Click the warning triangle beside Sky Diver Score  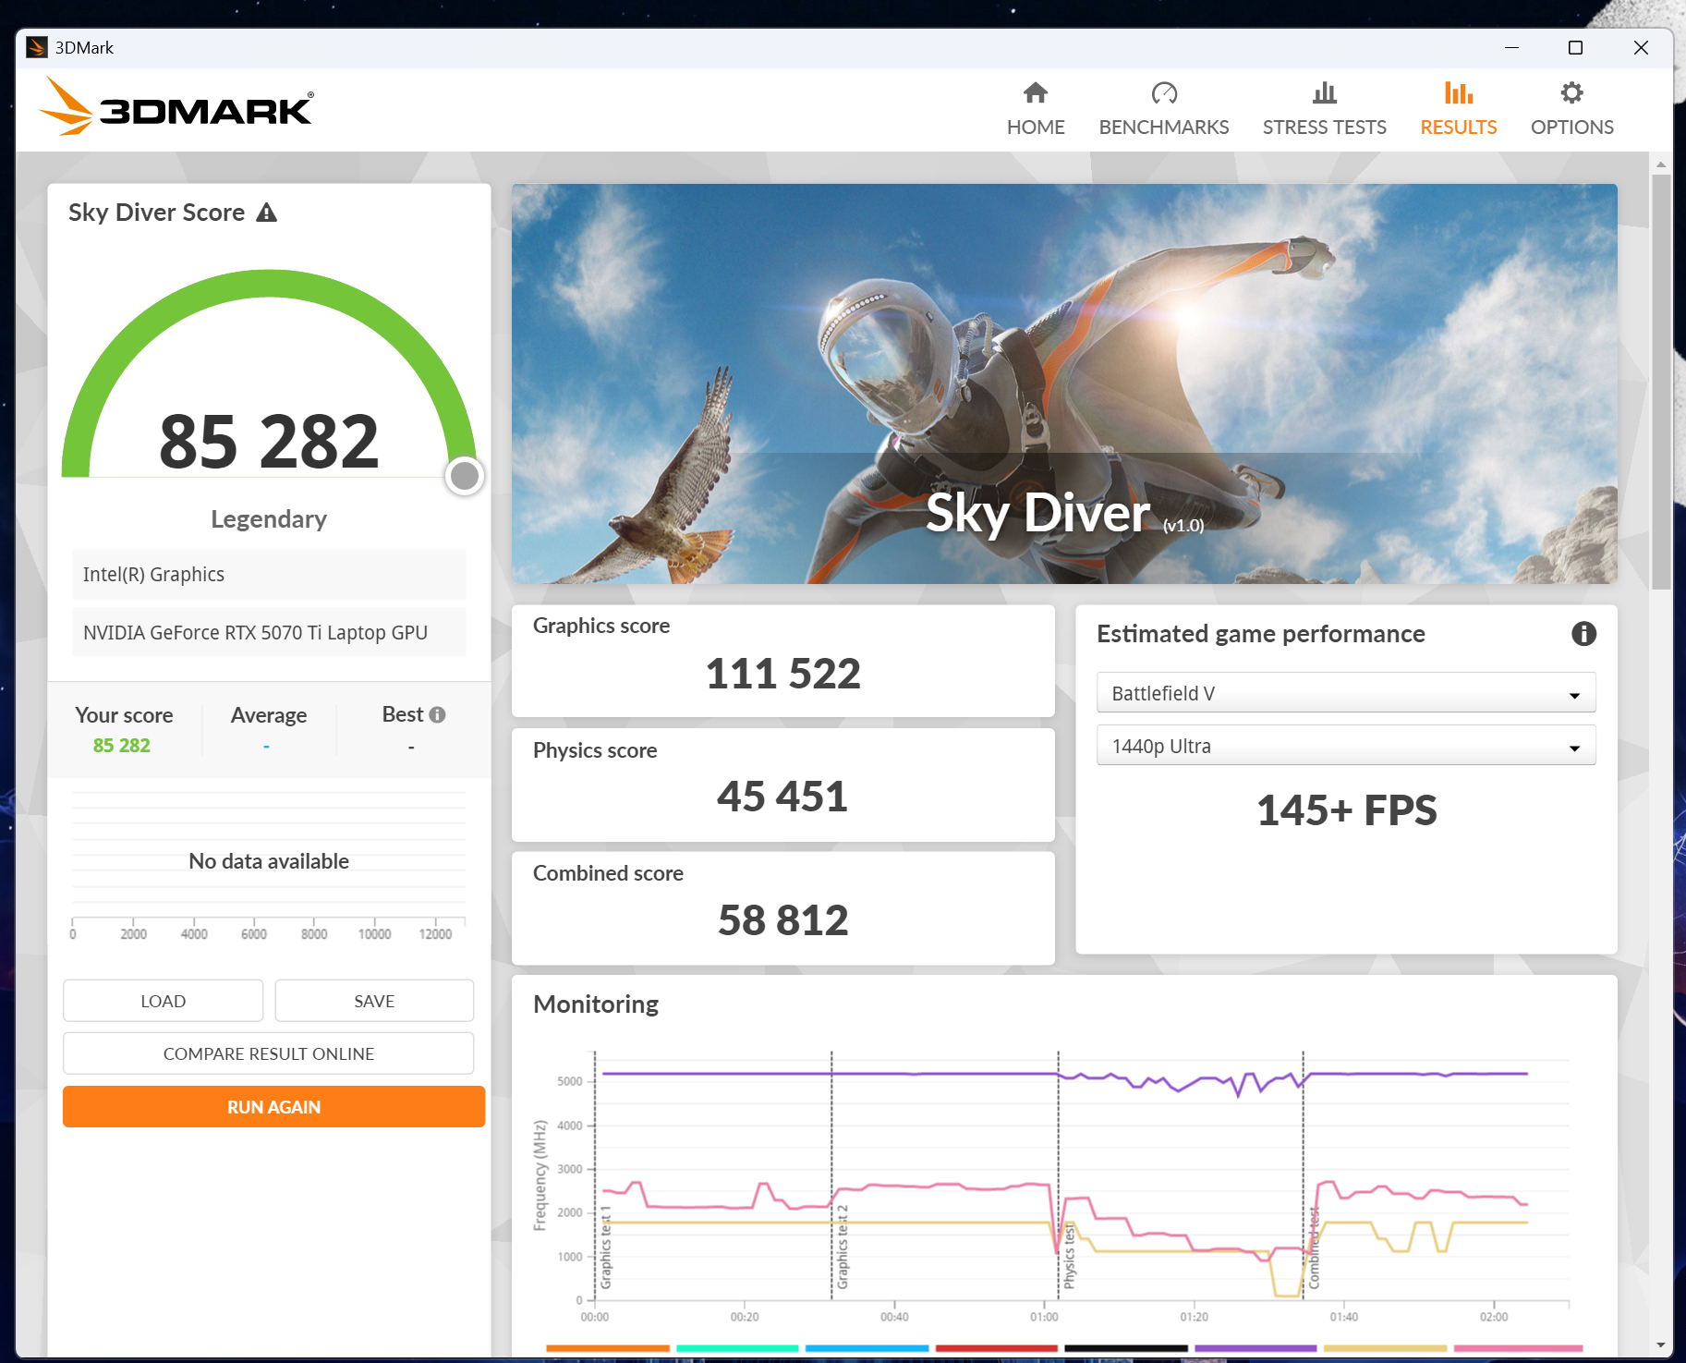267,213
